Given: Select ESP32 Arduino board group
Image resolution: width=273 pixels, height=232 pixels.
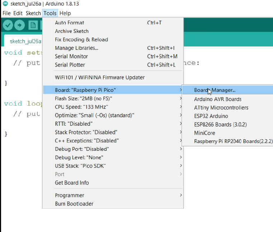Looking at the screenshot, I should 228,116.
